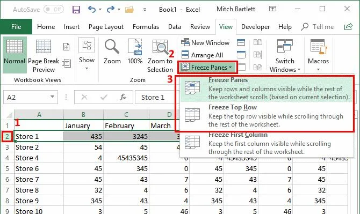Click Reset Window Position icon
Viewport: 360px width, 214px height.
point(258,67)
